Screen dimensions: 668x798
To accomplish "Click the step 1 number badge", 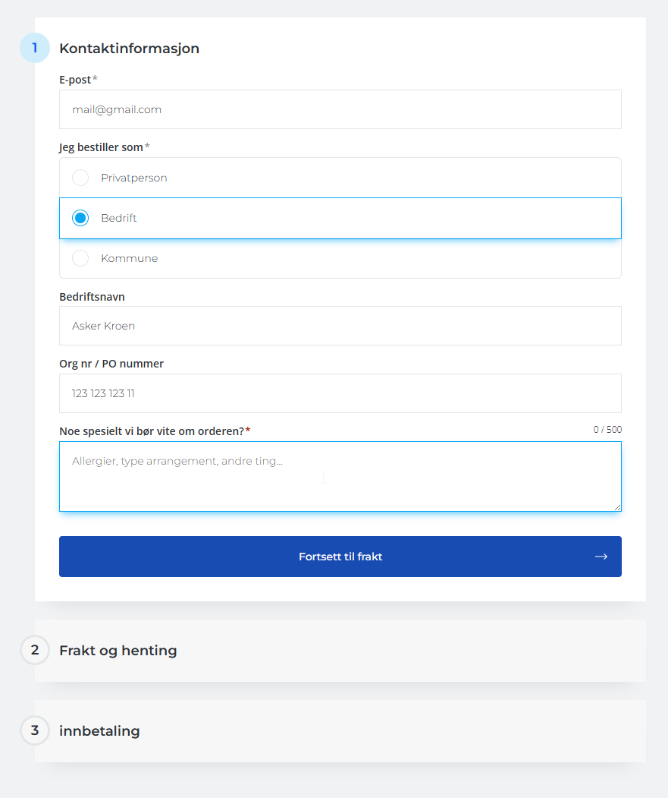I will point(35,48).
